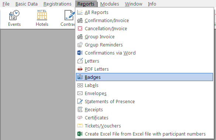Click the Certificates ribbon icon
The height and width of the screenshot is (140, 216).
pyautogui.click(x=80, y=118)
